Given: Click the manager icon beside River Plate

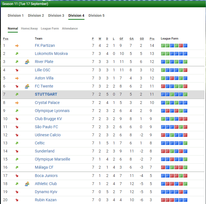Looking at the screenshot, I should (27, 62).
